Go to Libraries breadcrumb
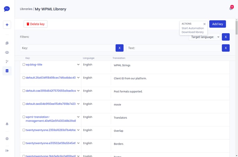Viewport: 238px width, 157px height. (x=26, y=9)
